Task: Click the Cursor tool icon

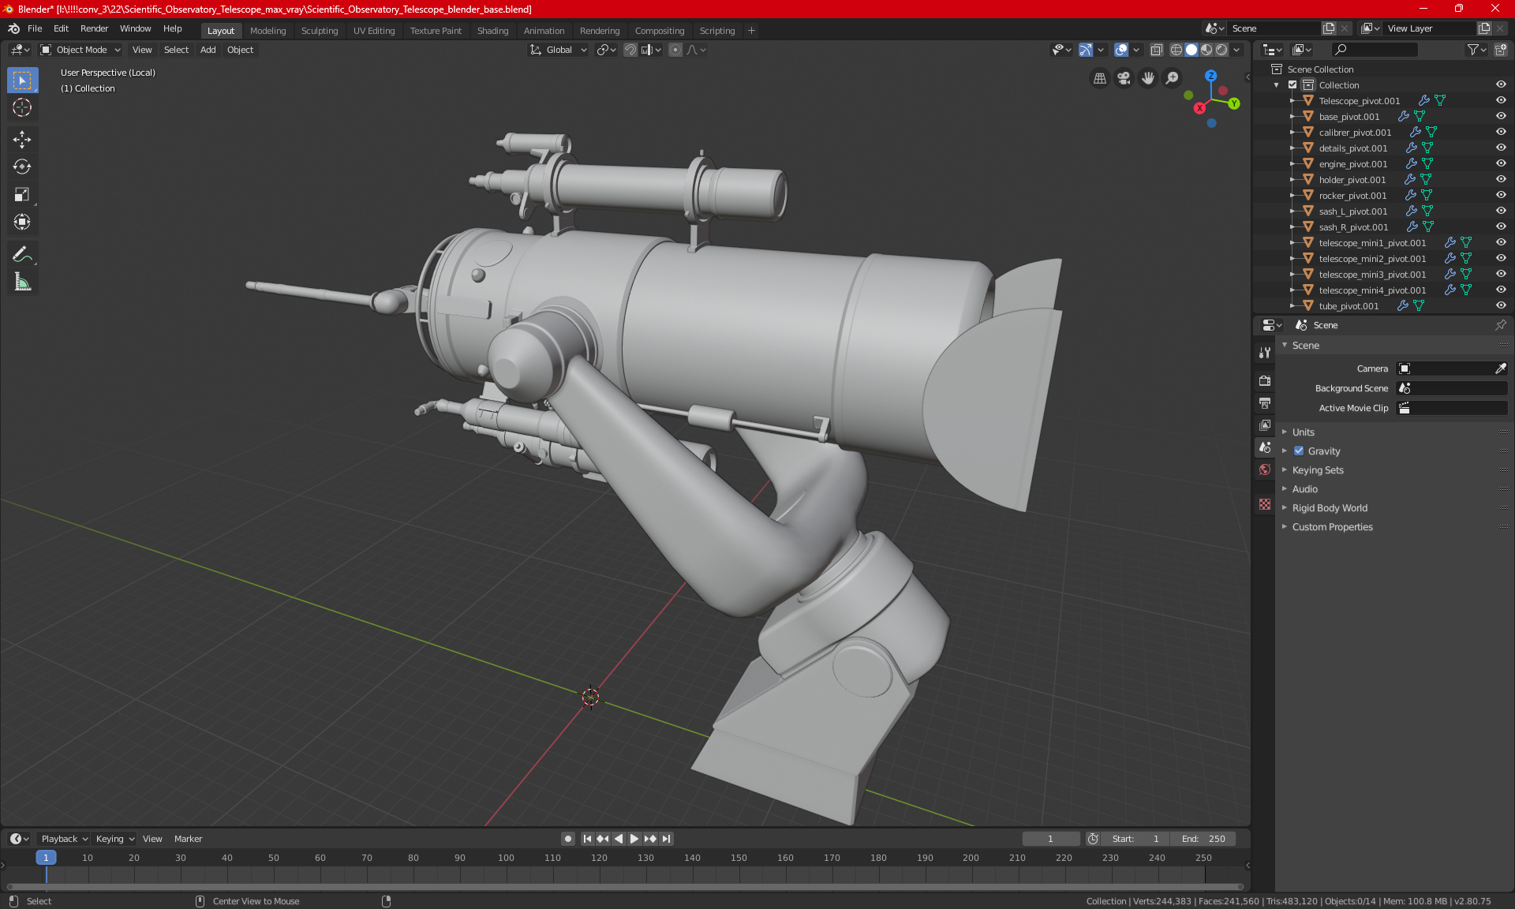Action: 22,107
